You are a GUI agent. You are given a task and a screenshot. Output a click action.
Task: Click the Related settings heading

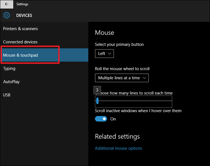(x=117, y=136)
